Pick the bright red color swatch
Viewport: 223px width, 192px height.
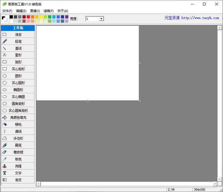click(28, 17)
